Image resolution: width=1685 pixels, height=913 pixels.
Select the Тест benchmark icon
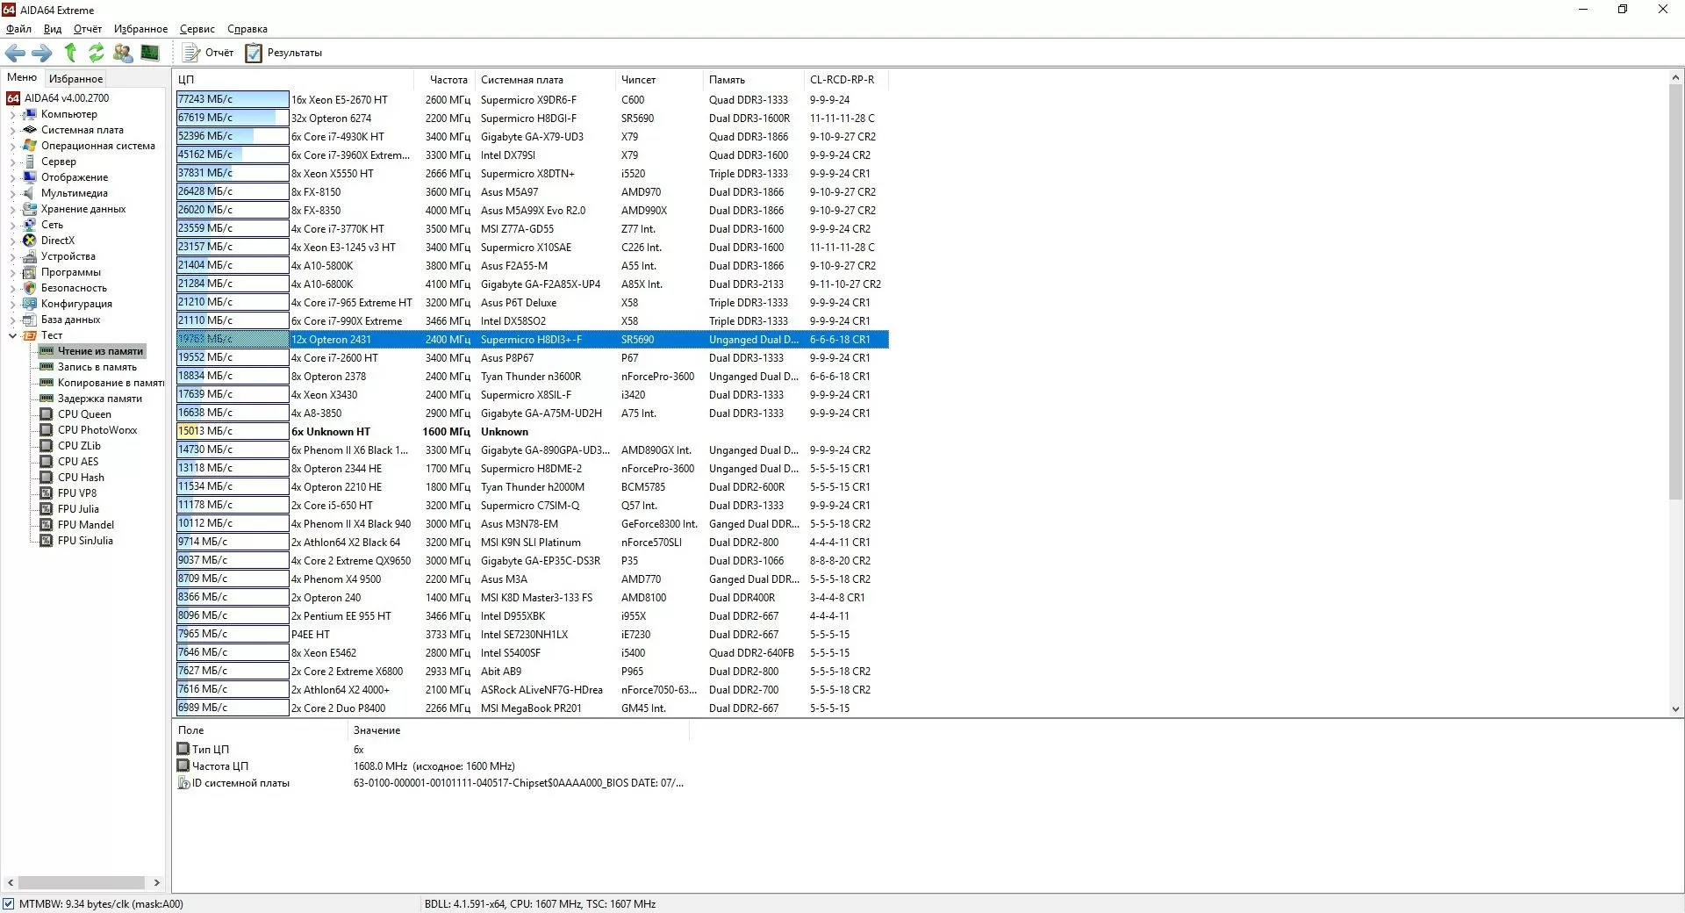[x=30, y=335]
